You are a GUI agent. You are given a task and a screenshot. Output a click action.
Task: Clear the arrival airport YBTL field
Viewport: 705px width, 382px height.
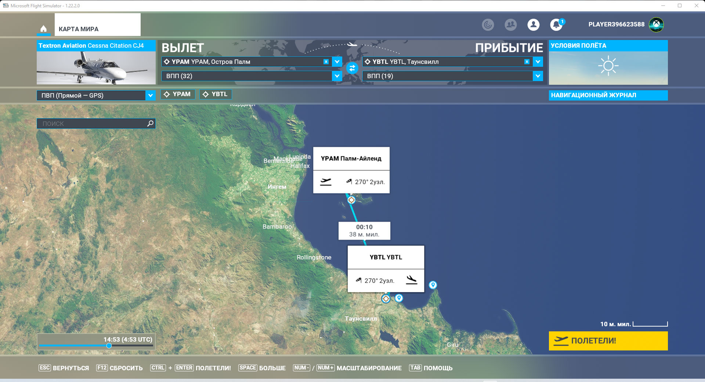tap(527, 62)
